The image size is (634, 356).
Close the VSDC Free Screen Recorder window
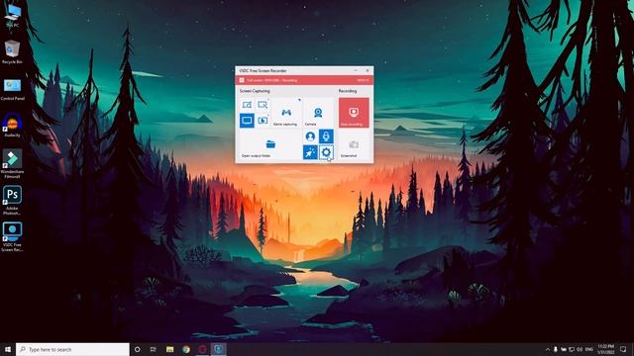368,70
